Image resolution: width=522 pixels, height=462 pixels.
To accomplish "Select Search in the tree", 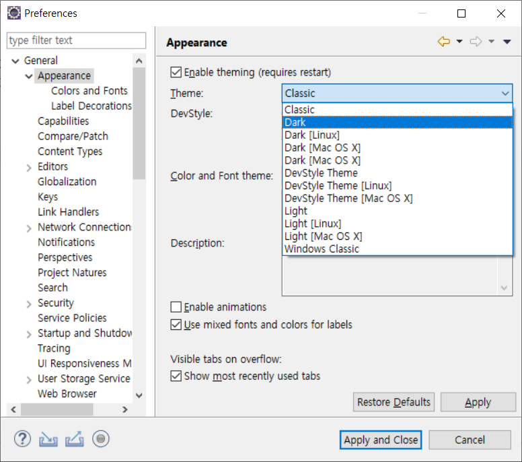I will click(52, 288).
